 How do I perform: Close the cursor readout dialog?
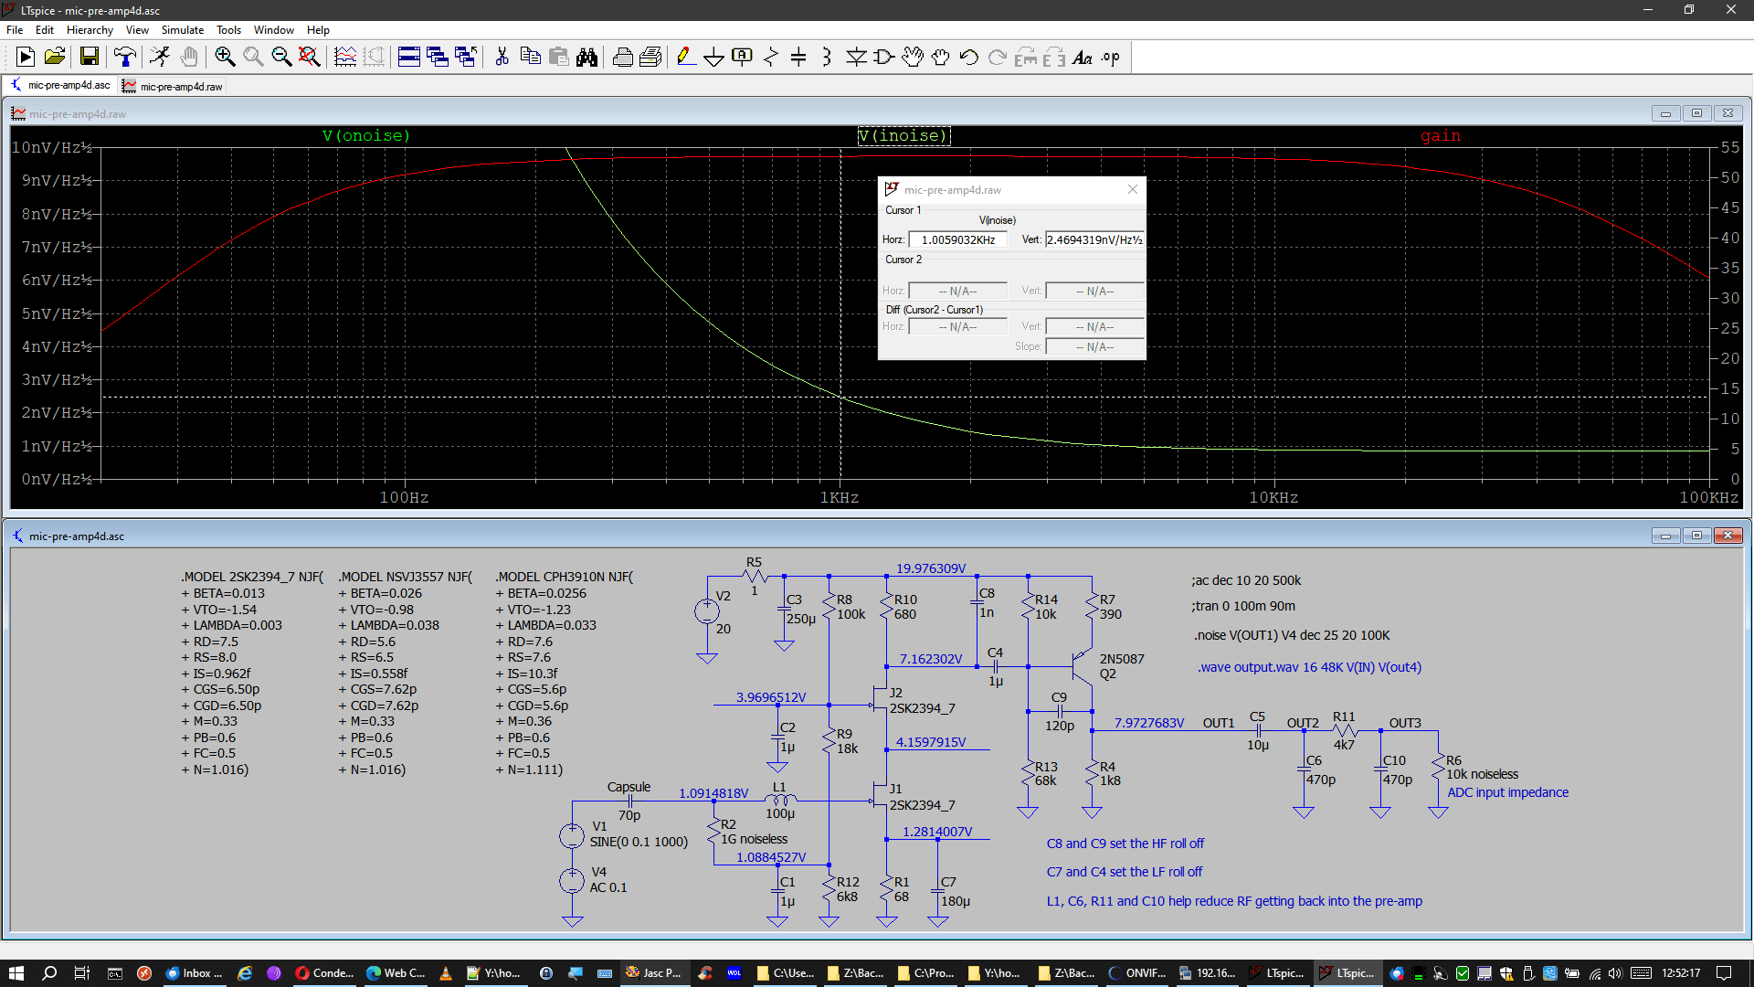coord(1133,189)
